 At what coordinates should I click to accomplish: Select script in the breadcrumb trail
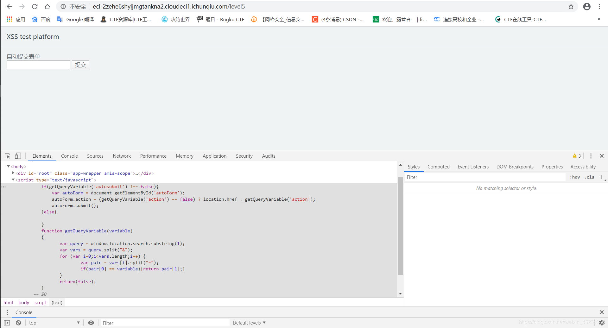point(40,303)
